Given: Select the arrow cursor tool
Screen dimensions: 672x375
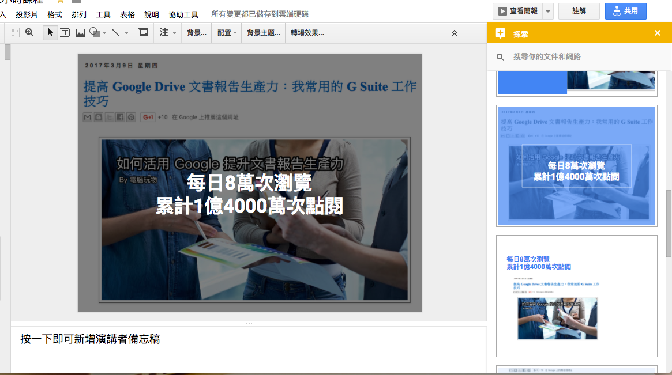Looking at the screenshot, I should [x=50, y=32].
